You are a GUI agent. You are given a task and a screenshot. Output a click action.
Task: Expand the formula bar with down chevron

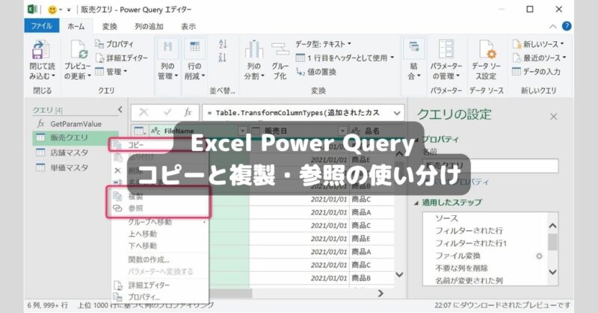click(x=395, y=111)
